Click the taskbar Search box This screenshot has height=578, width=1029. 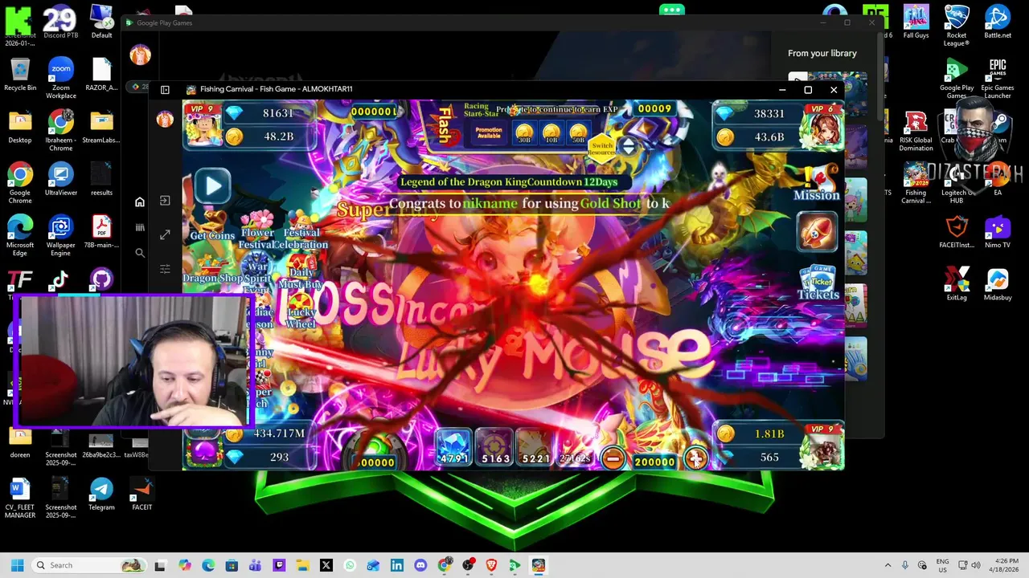(x=88, y=565)
